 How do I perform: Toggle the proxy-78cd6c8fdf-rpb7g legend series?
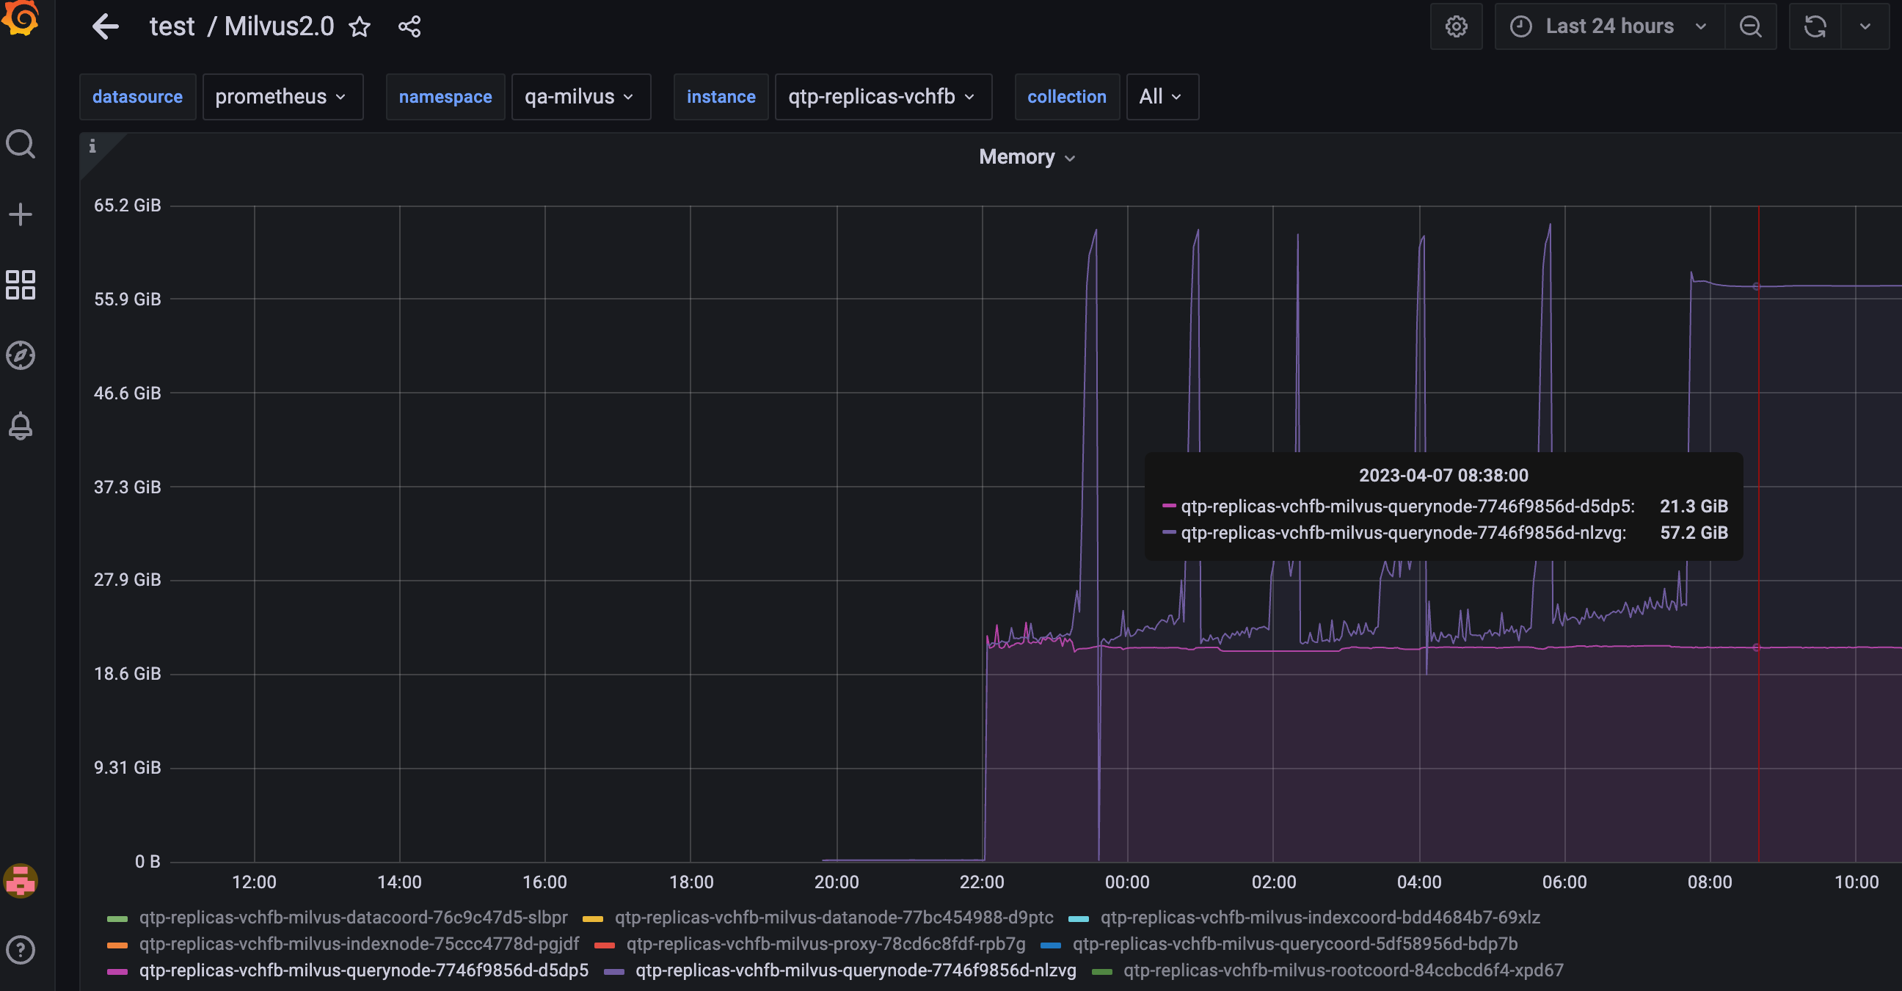826,944
